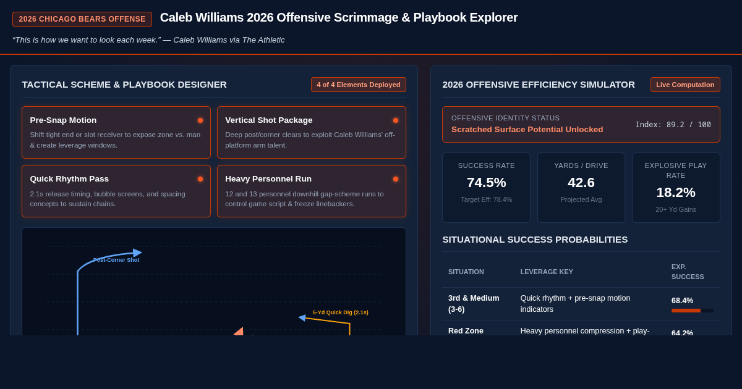Image resolution: width=742 pixels, height=389 pixels.
Task: Click the Explosive Play Rate 18.2% card
Action: pos(676,188)
